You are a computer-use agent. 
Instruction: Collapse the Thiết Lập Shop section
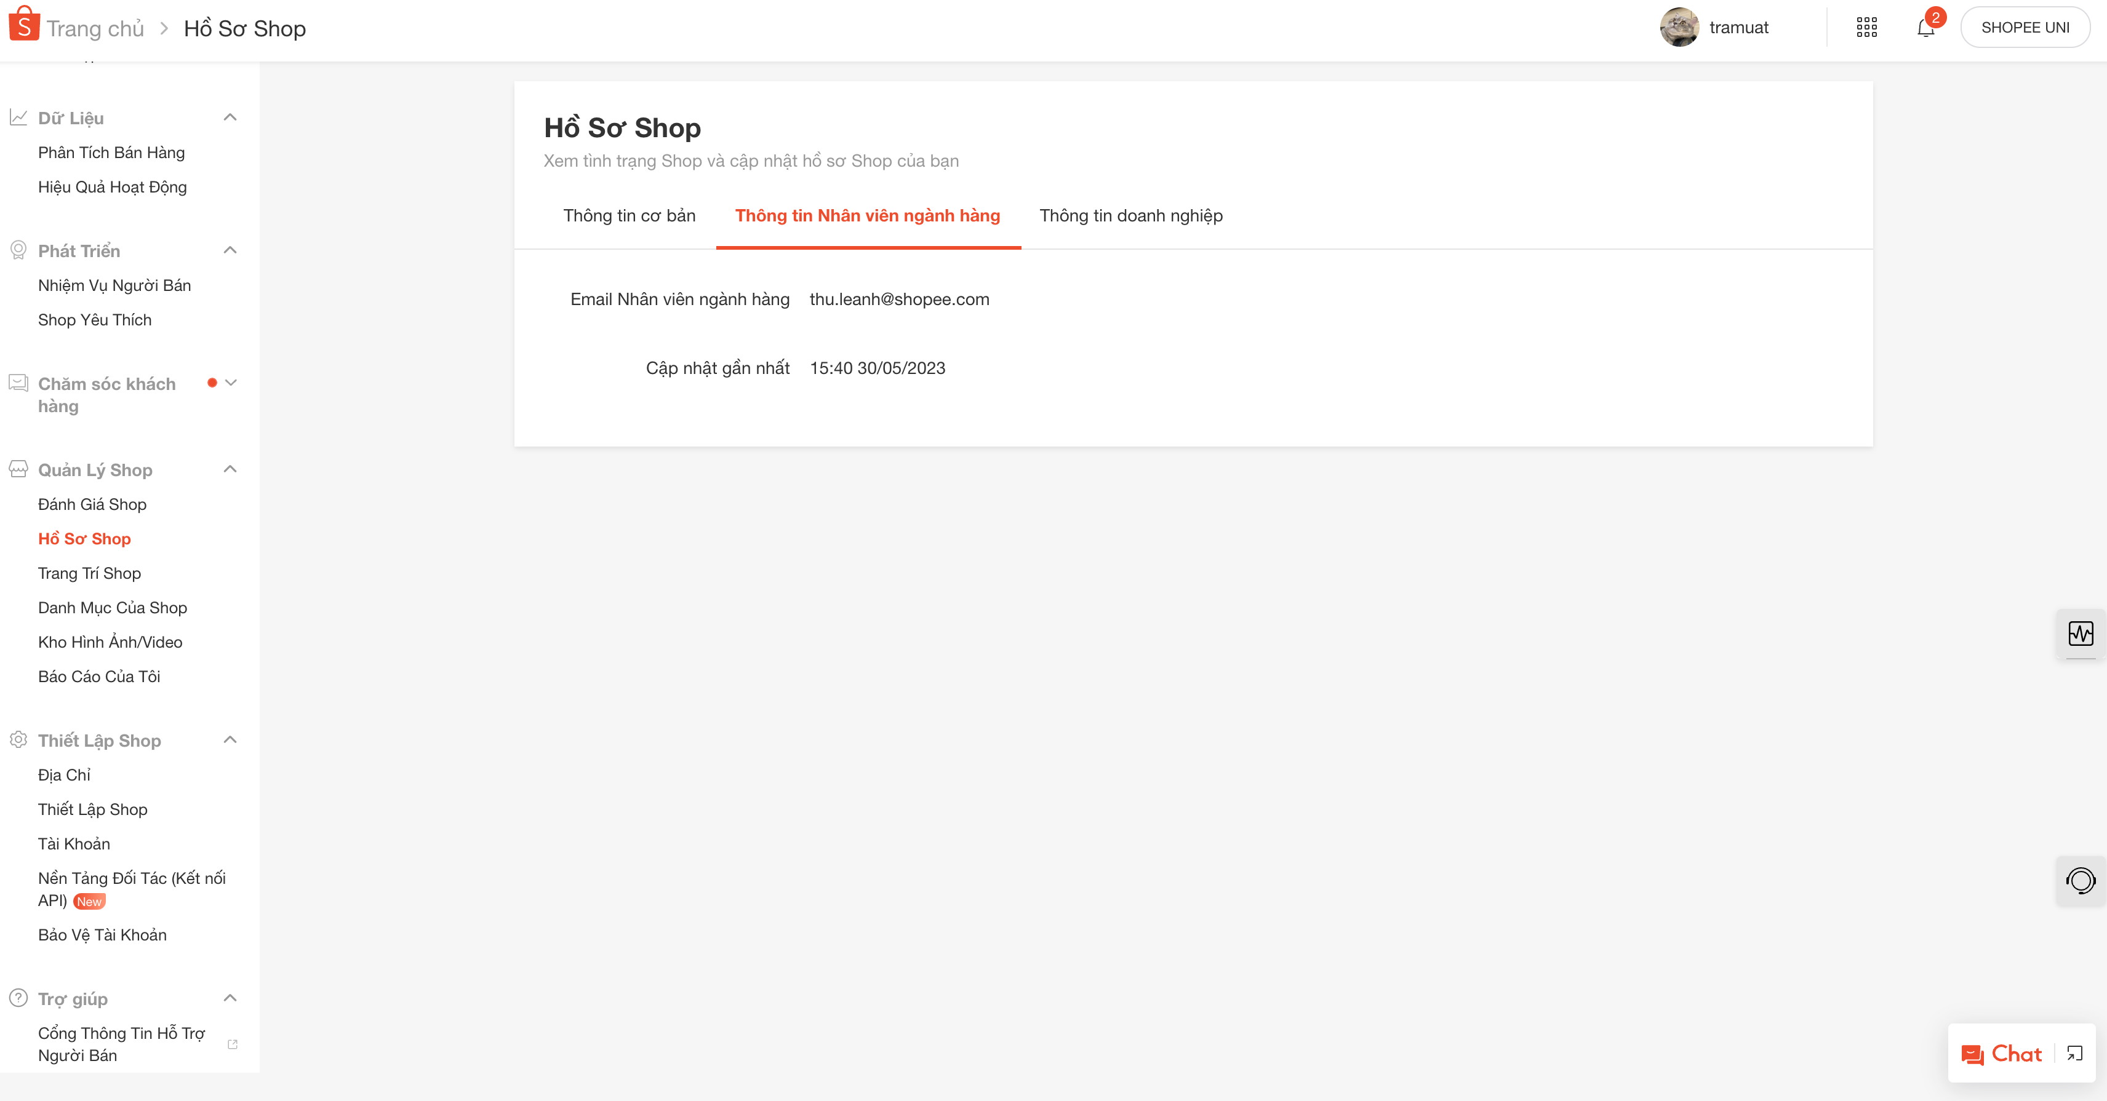click(231, 740)
